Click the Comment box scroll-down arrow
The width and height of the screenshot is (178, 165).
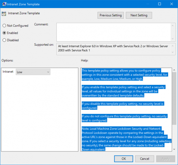click(173, 39)
